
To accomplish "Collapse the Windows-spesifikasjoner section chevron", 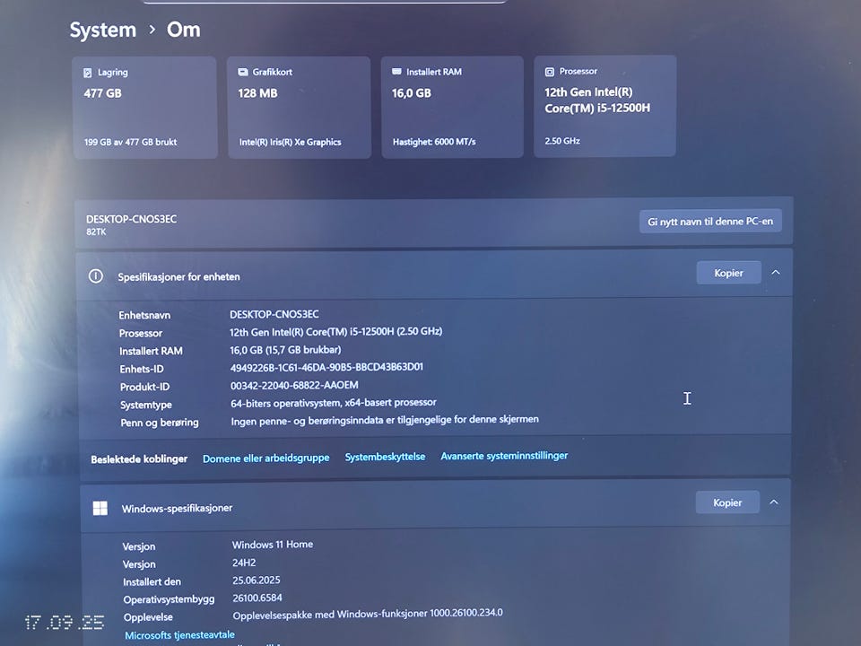I will [773, 502].
